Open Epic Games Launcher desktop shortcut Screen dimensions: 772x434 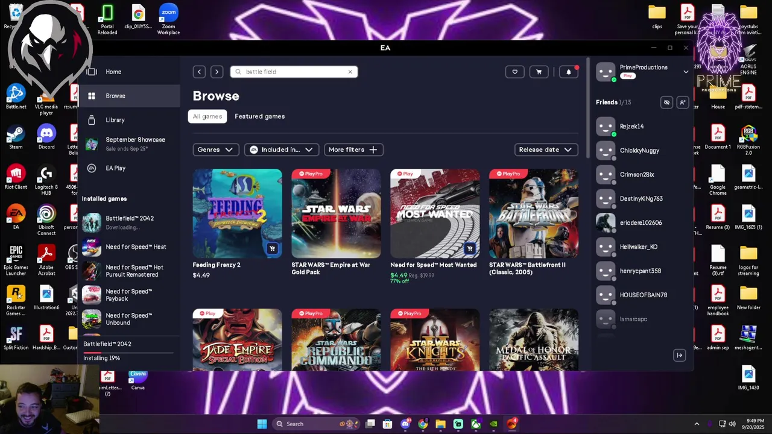point(16,260)
